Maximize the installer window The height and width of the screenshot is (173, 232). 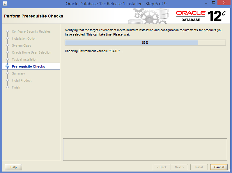pos(214,3)
